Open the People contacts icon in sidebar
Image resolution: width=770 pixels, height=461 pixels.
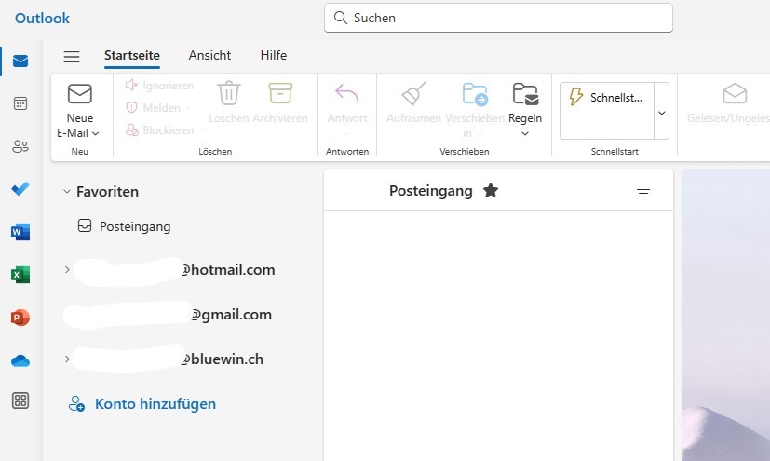[x=20, y=146]
